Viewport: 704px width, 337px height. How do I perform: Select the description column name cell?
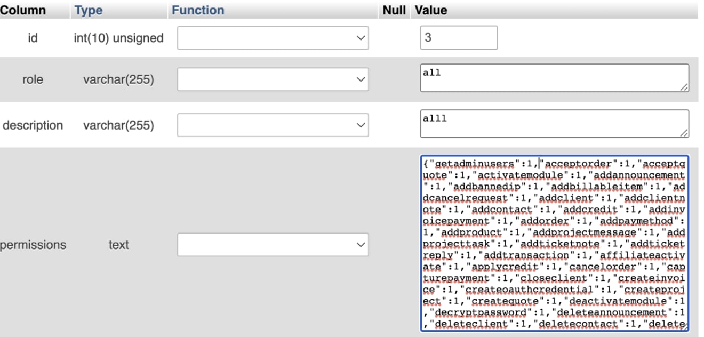(x=33, y=125)
